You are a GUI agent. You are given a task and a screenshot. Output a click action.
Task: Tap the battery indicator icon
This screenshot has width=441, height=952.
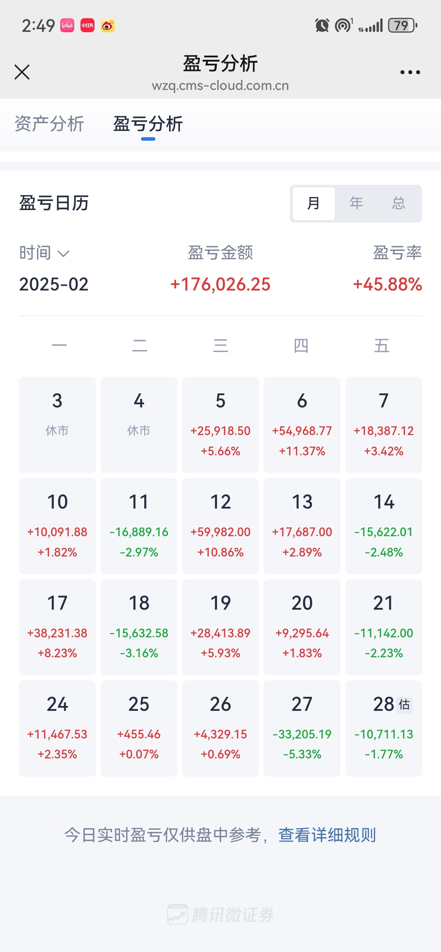[402, 26]
